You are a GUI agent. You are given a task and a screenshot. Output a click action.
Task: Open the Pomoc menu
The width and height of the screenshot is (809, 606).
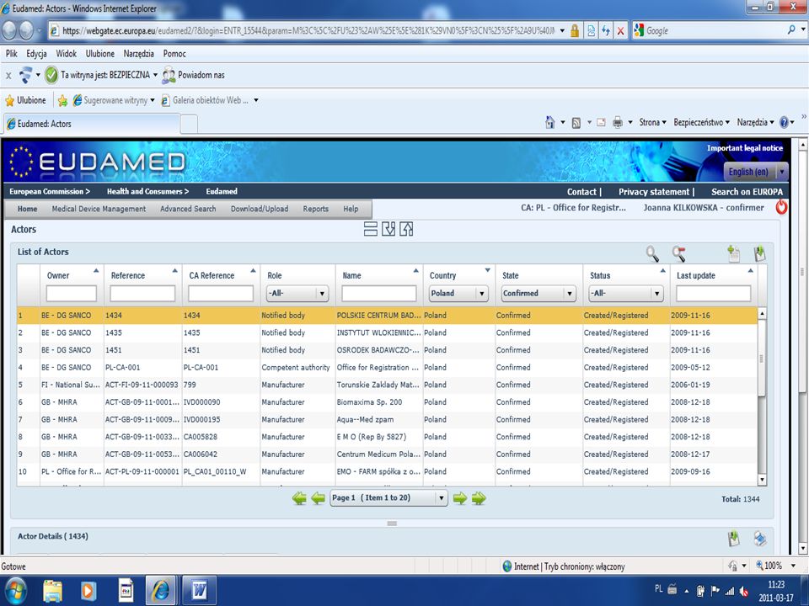click(174, 54)
